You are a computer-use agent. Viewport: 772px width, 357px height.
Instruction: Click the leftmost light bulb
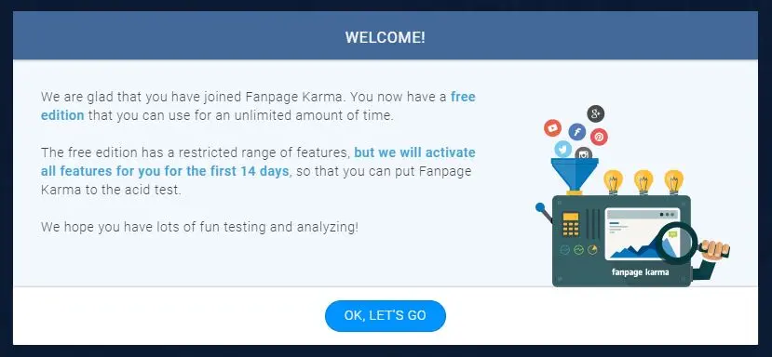pos(613,182)
